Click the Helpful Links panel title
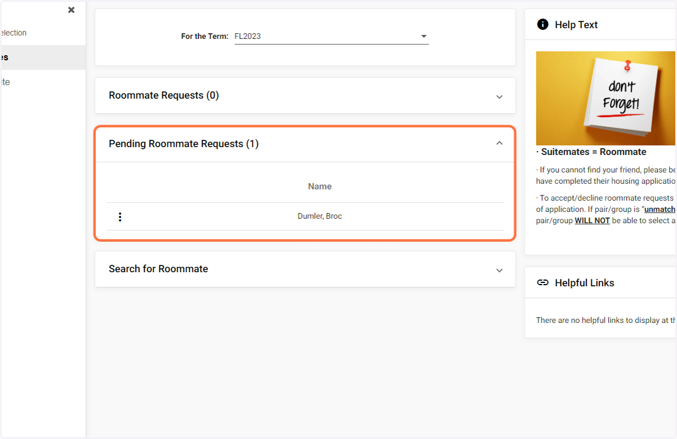 point(584,283)
